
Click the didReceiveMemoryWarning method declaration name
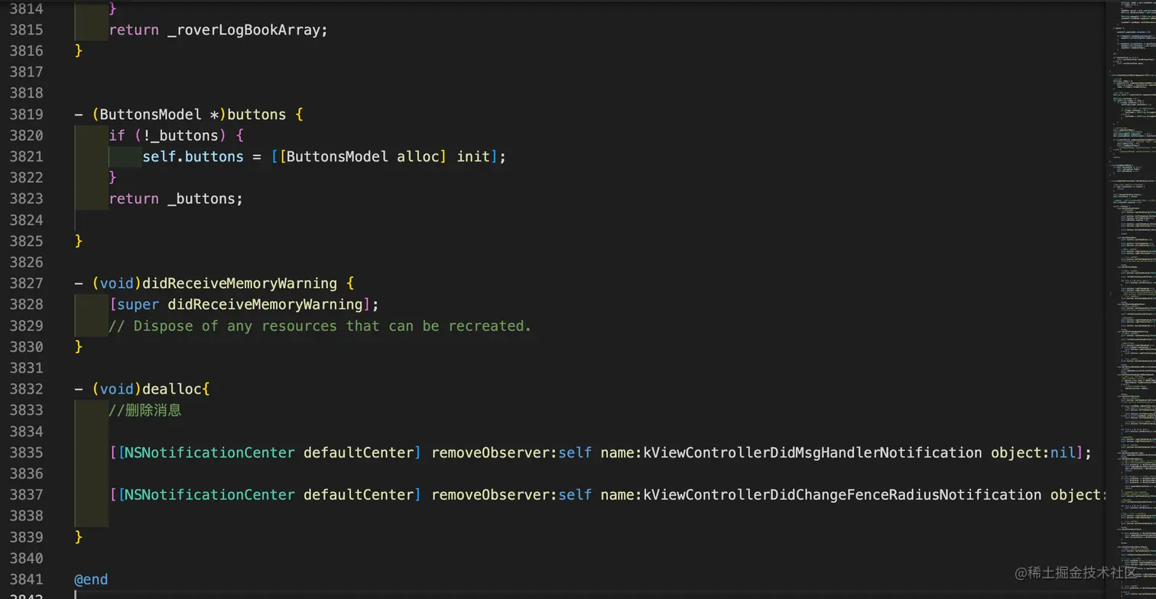tap(239, 283)
